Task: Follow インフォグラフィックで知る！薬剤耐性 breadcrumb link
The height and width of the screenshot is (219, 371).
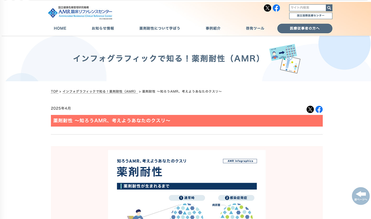Action: (100, 92)
